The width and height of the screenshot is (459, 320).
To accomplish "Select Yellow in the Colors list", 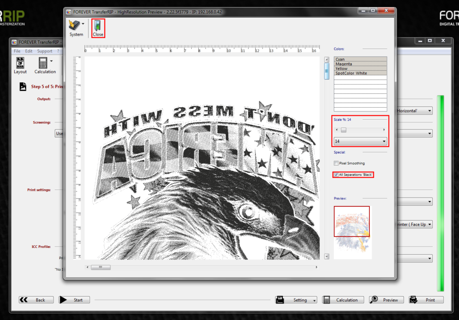I will pos(361,69).
